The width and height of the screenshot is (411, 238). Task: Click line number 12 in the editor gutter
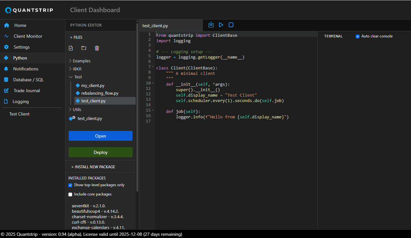click(x=148, y=94)
